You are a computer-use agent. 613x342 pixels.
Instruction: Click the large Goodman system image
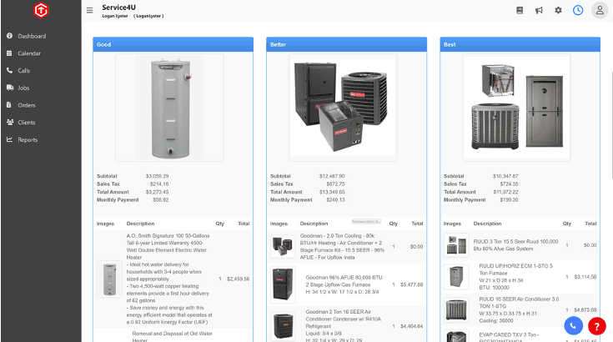pos(343,108)
